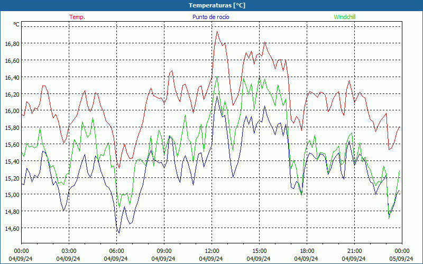Click the 06:00 time label on the x-axis
The height and width of the screenshot is (264, 423).
tap(116, 251)
